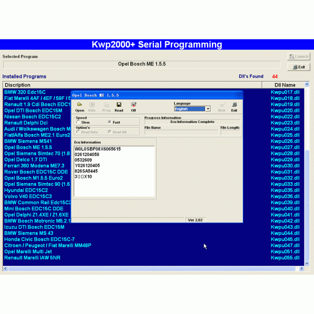Viewport: 314px width, 314px height.
Task: Select Opel Bosch ME 1.5.5 list row
Action: tap(28, 148)
